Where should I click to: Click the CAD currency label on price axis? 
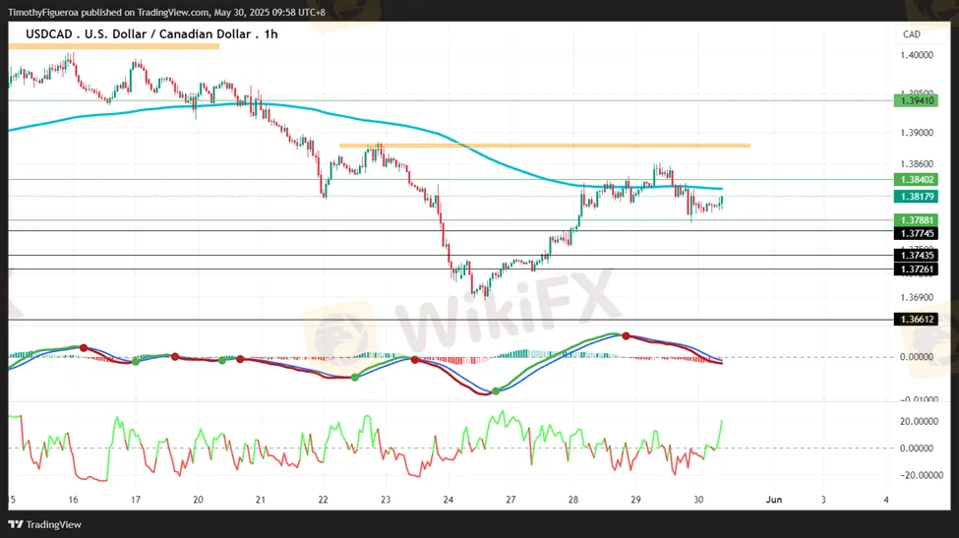911,34
